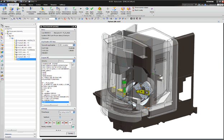This screenshot has height=140, width=224.
Task: Switch to the Analiza ribbon tab
Action: pyautogui.click(x=38, y=5)
